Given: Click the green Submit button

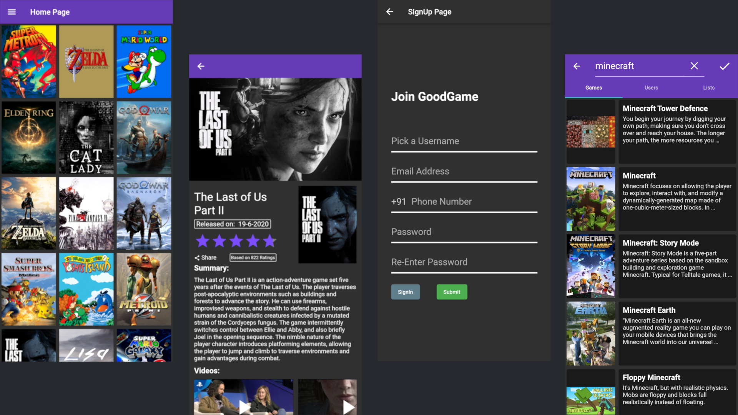Looking at the screenshot, I should [x=452, y=292].
